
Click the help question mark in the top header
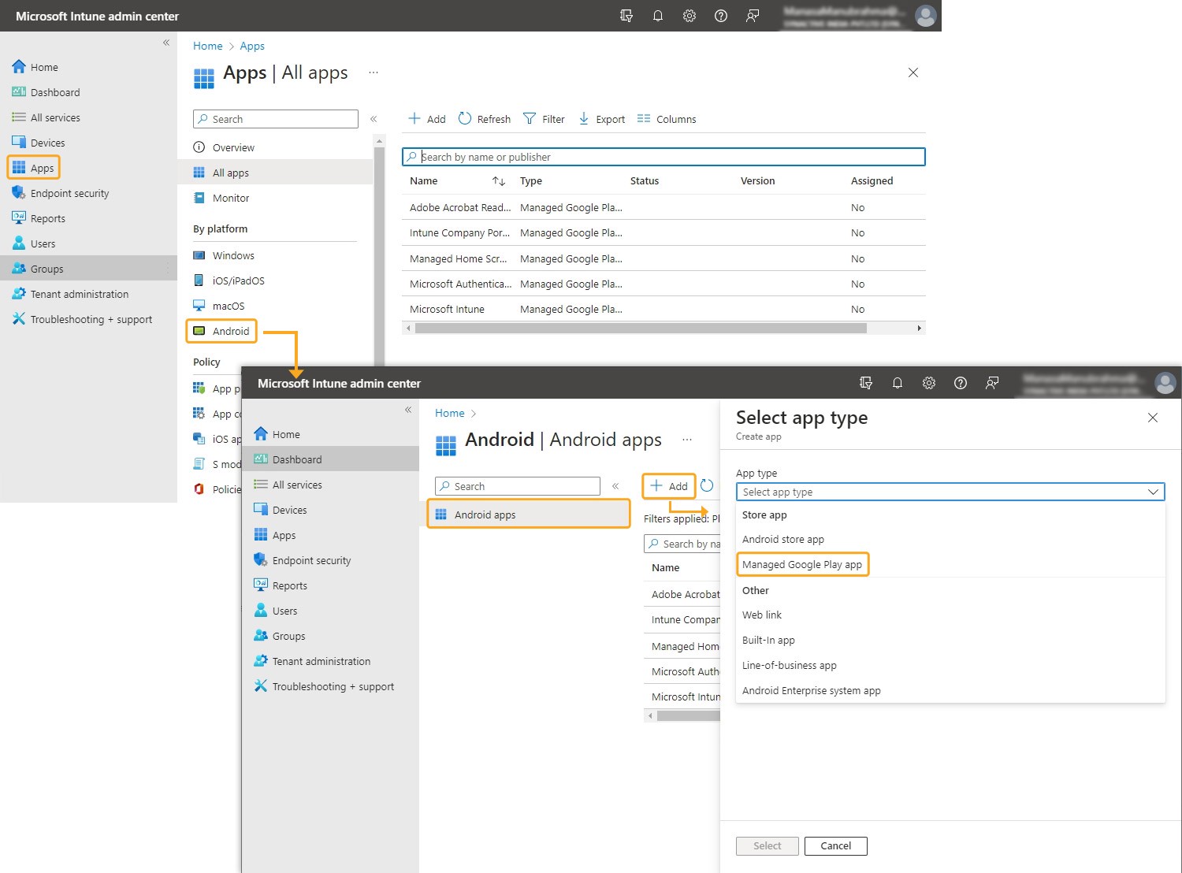coord(720,16)
